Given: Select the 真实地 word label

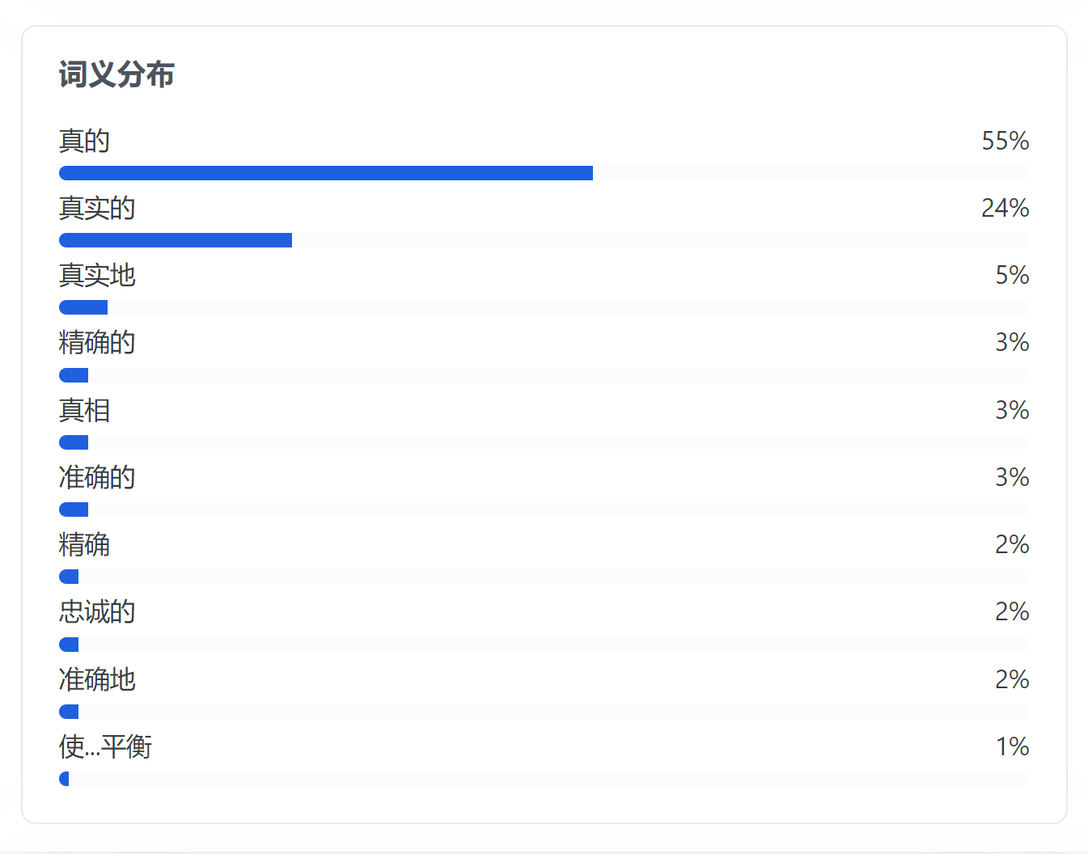Looking at the screenshot, I should tap(97, 275).
